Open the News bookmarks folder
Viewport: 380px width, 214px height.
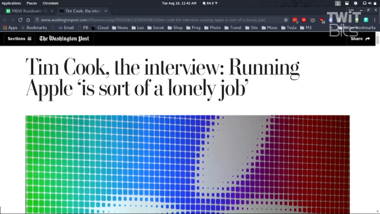(119, 27)
